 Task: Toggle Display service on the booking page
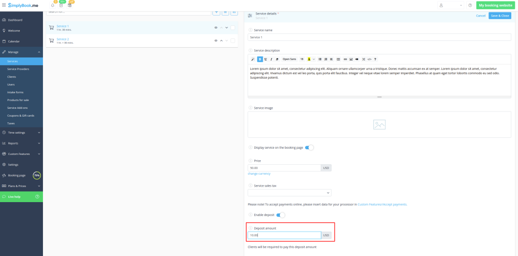click(x=309, y=148)
